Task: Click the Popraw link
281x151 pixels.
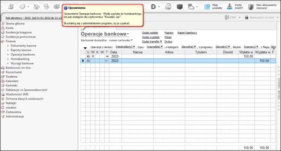Action: click(x=169, y=33)
